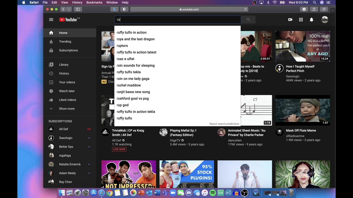The width and height of the screenshot is (353, 198).
Task: Click Safari's Share button
Action: (x=314, y=9)
